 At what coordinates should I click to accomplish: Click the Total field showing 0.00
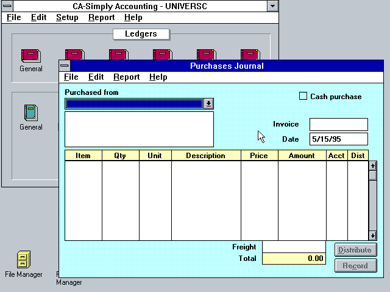coord(294,259)
